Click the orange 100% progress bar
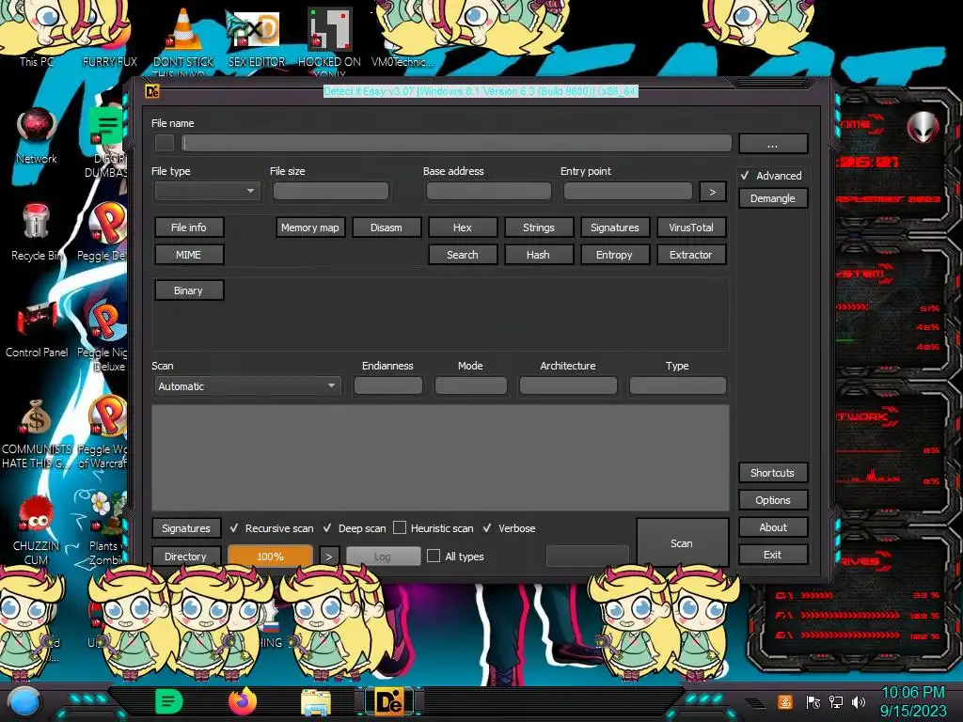The height and width of the screenshot is (722, 963). click(270, 557)
